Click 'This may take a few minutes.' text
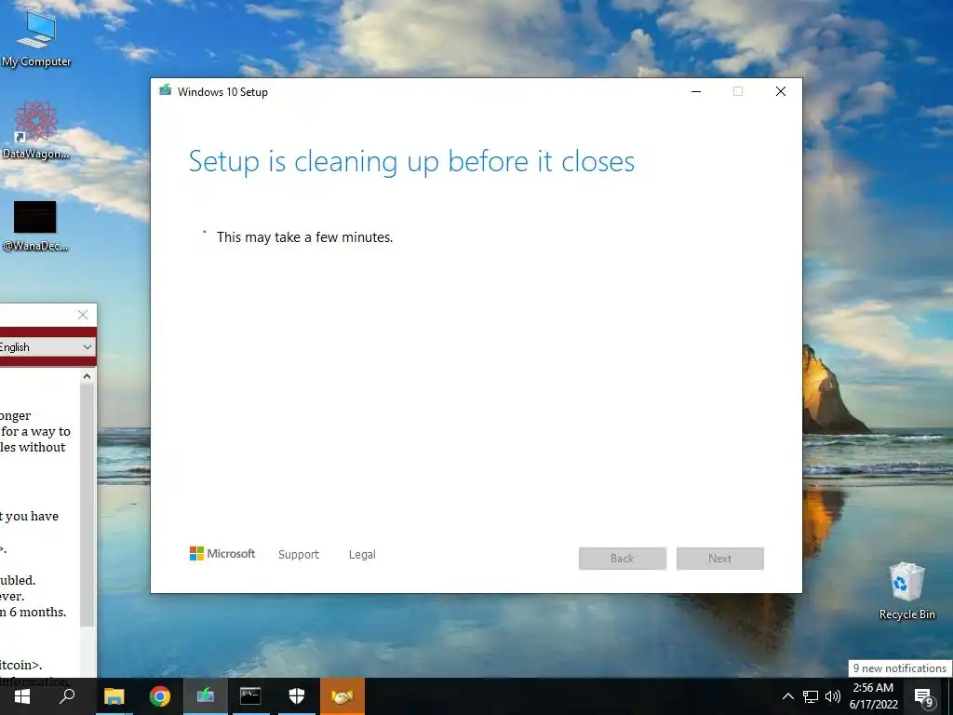Viewport: 953px width, 715px height. [x=304, y=237]
